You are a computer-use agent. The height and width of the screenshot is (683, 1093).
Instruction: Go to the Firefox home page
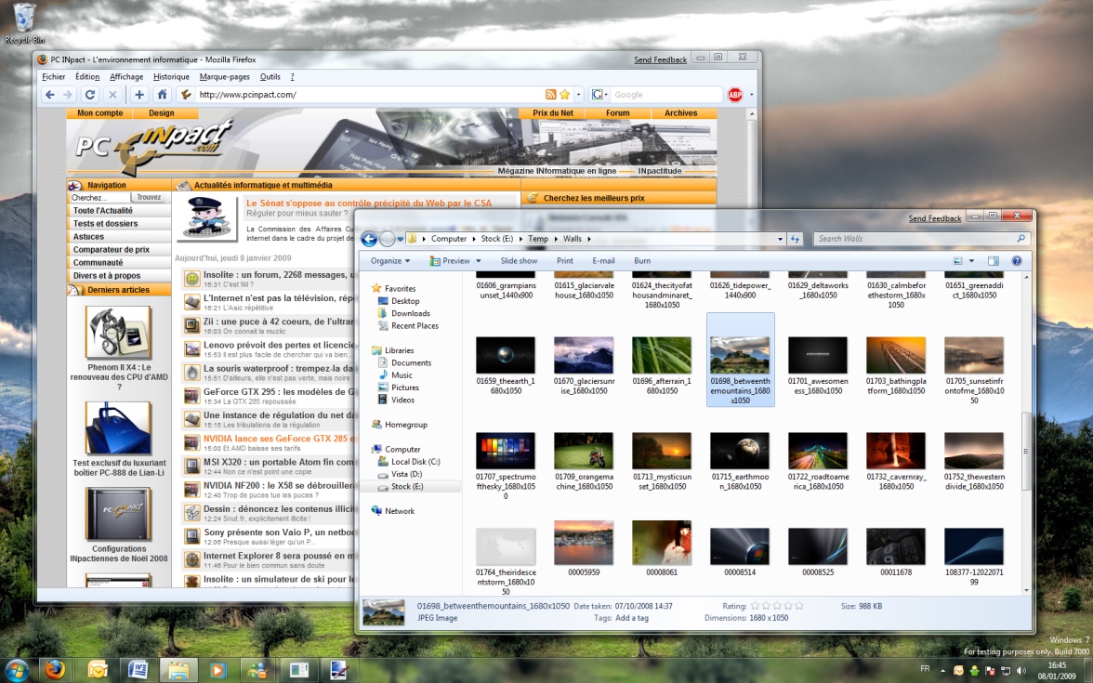163,95
